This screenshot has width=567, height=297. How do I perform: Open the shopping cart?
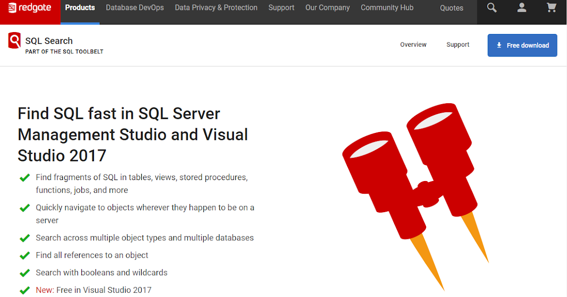[x=551, y=8]
